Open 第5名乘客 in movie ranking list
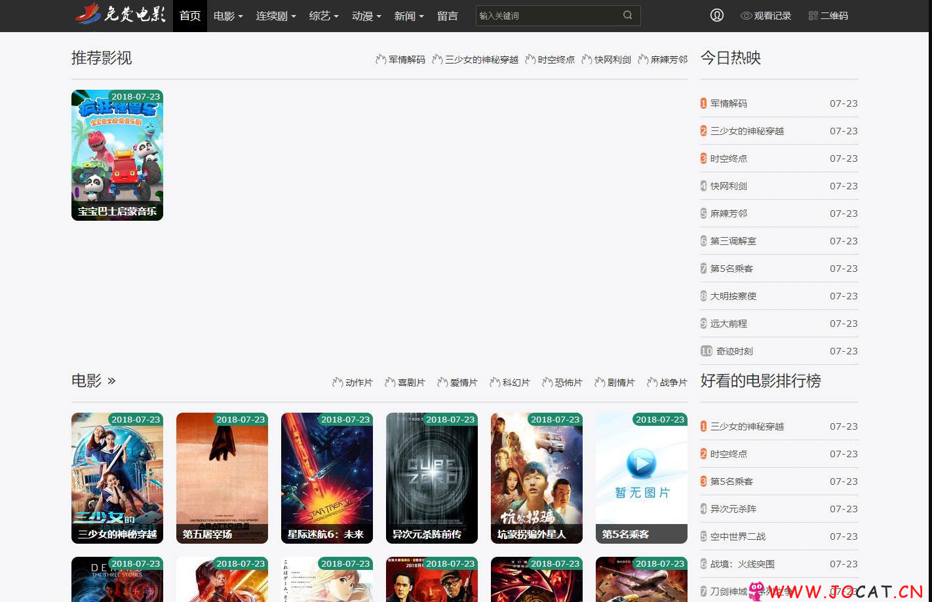The width and height of the screenshot is (932, 602). [731, 481]
